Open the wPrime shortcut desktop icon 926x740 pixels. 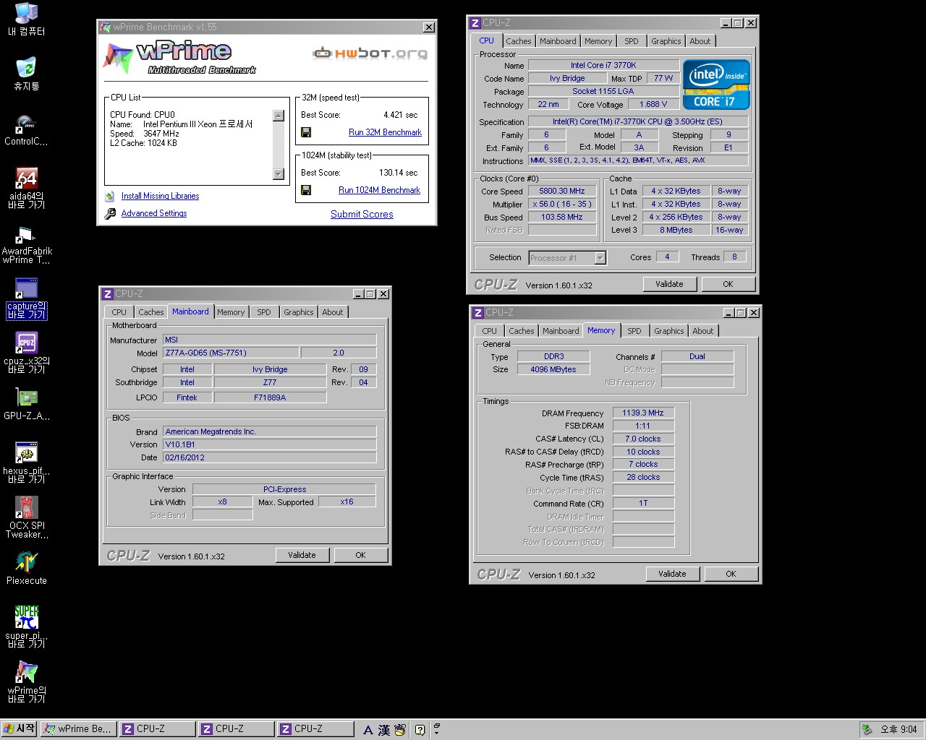(x=26, y=682)
